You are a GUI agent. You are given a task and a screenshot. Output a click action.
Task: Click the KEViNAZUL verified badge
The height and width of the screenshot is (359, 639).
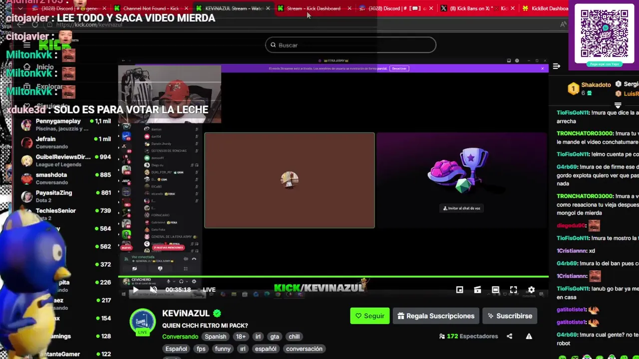(217, 313)
